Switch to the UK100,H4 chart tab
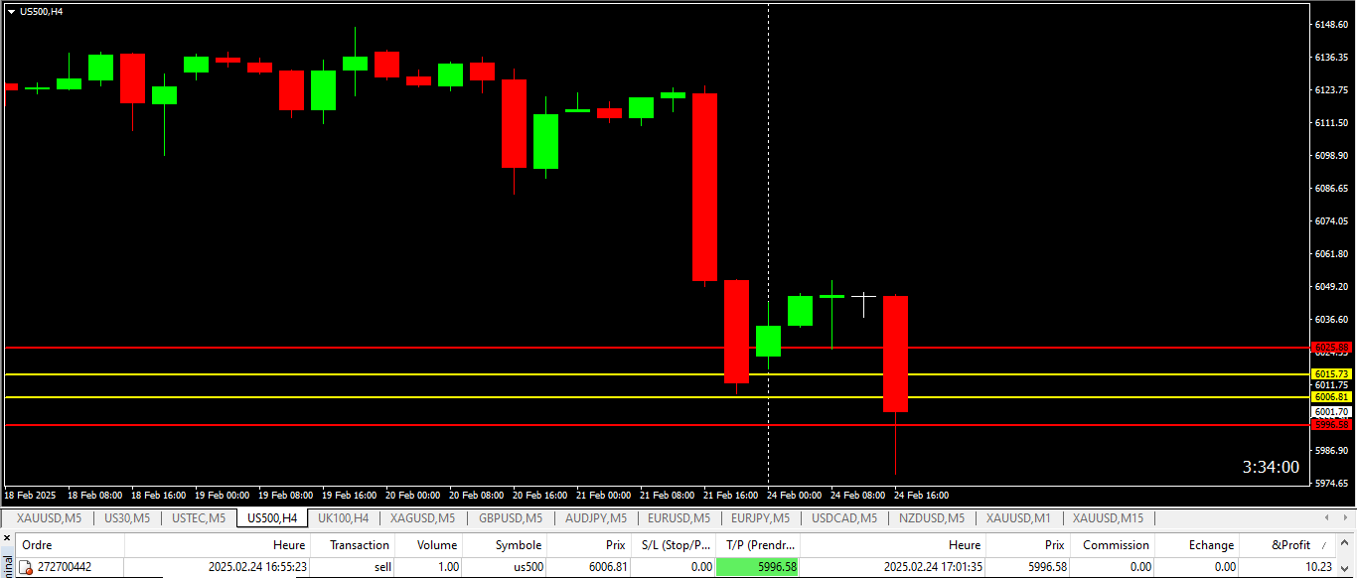Viewport: 1357px width, 578px height. point(343,517)
